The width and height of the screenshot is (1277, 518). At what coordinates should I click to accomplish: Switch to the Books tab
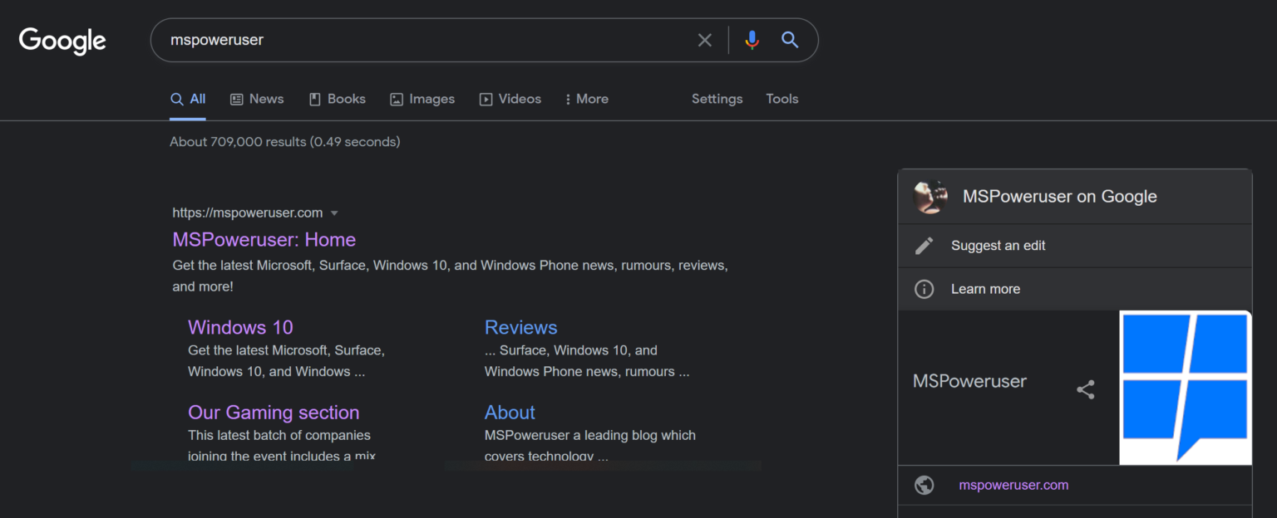[x=337, y=99]
